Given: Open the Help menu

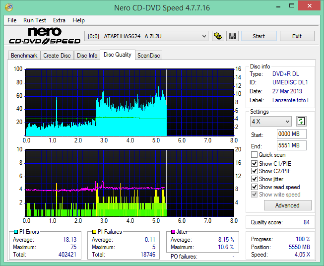Looking at the screenshot, I should pyautogui.click(x=78, y=20).
